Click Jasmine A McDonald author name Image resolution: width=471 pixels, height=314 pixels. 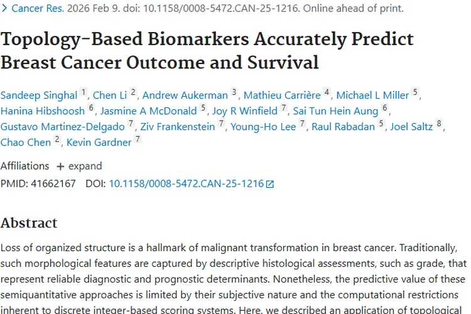tap(149, 111)
